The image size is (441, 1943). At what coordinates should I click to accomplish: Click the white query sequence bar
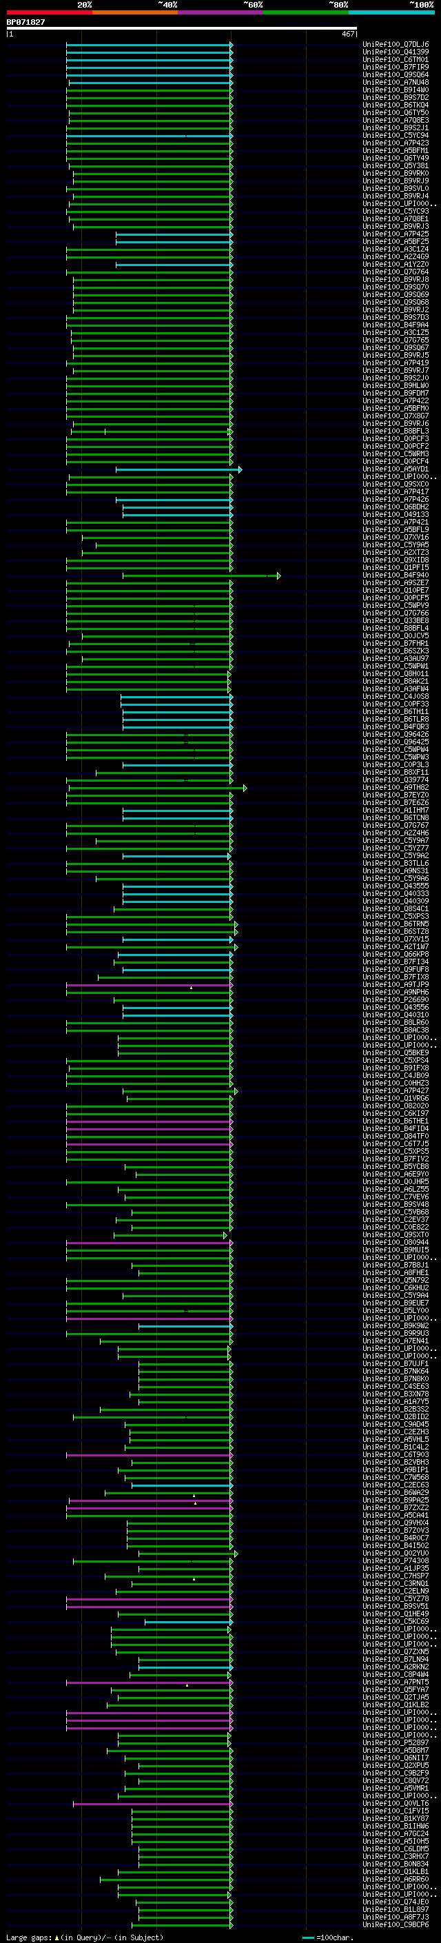[x=182, y=29]
